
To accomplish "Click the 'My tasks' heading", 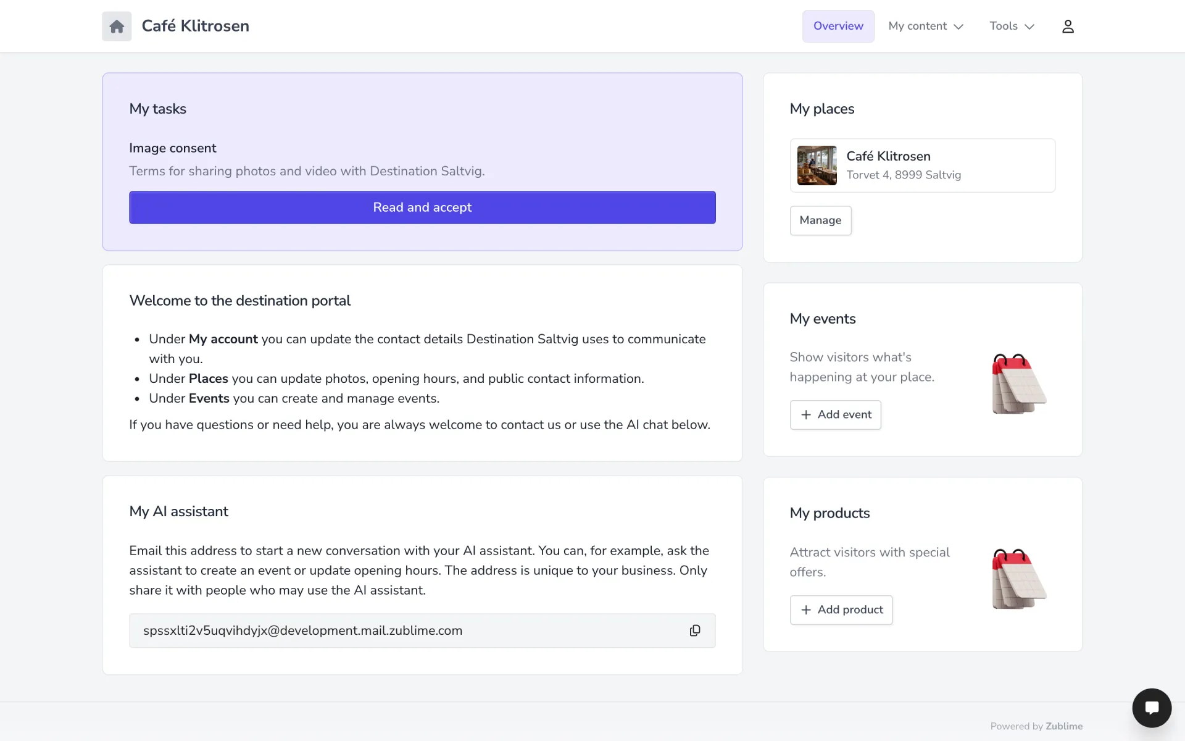I will (157, 109).
